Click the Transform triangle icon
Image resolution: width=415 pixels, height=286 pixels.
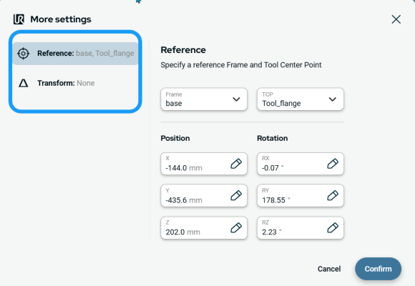pyautogui.click(x=24, y=83)
